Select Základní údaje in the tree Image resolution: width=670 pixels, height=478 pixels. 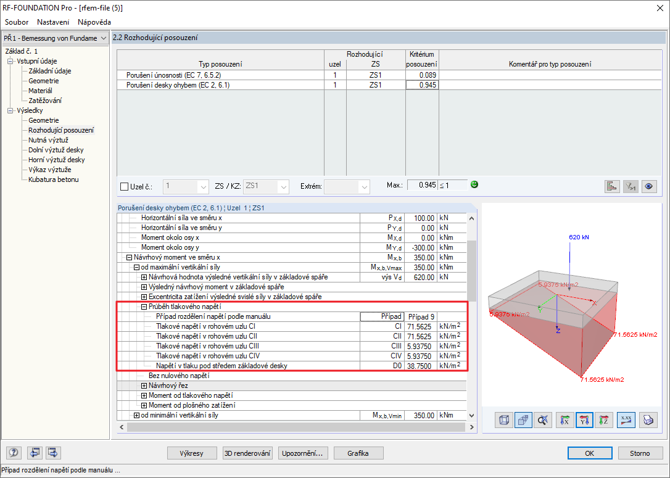coord(49,71)
